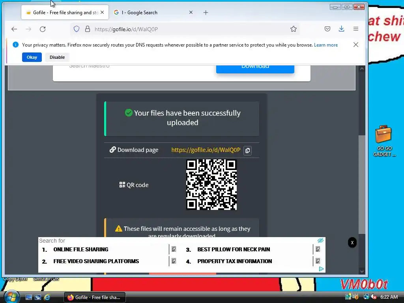Open ad result 'Online File Sharing'
The width and height of the screenshot is (404, 303).
click(81, 249)
